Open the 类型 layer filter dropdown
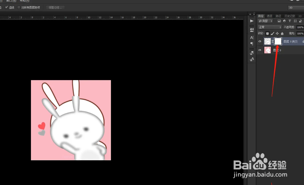304x185 pixels. click(x=265, y=21)
